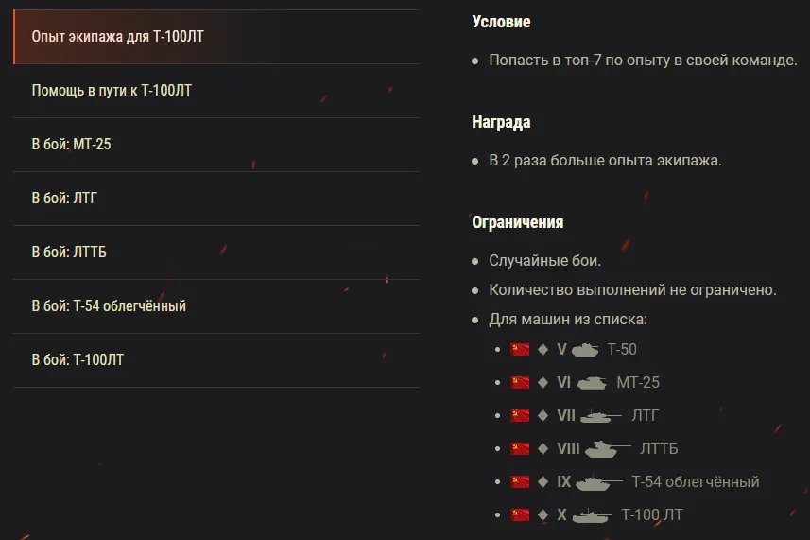Click the Soviet flag beside ЛТТБ

tap(520, 448)
